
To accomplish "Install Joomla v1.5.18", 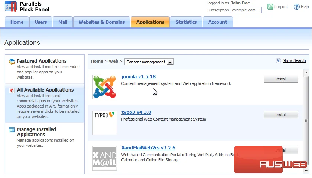I will pos(281,79).
